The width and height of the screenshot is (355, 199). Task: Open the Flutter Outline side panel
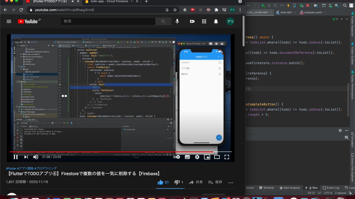tap(352, 53)
